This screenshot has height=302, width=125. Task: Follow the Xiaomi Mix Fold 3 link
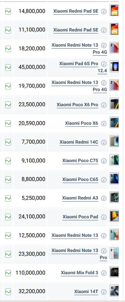79,273
